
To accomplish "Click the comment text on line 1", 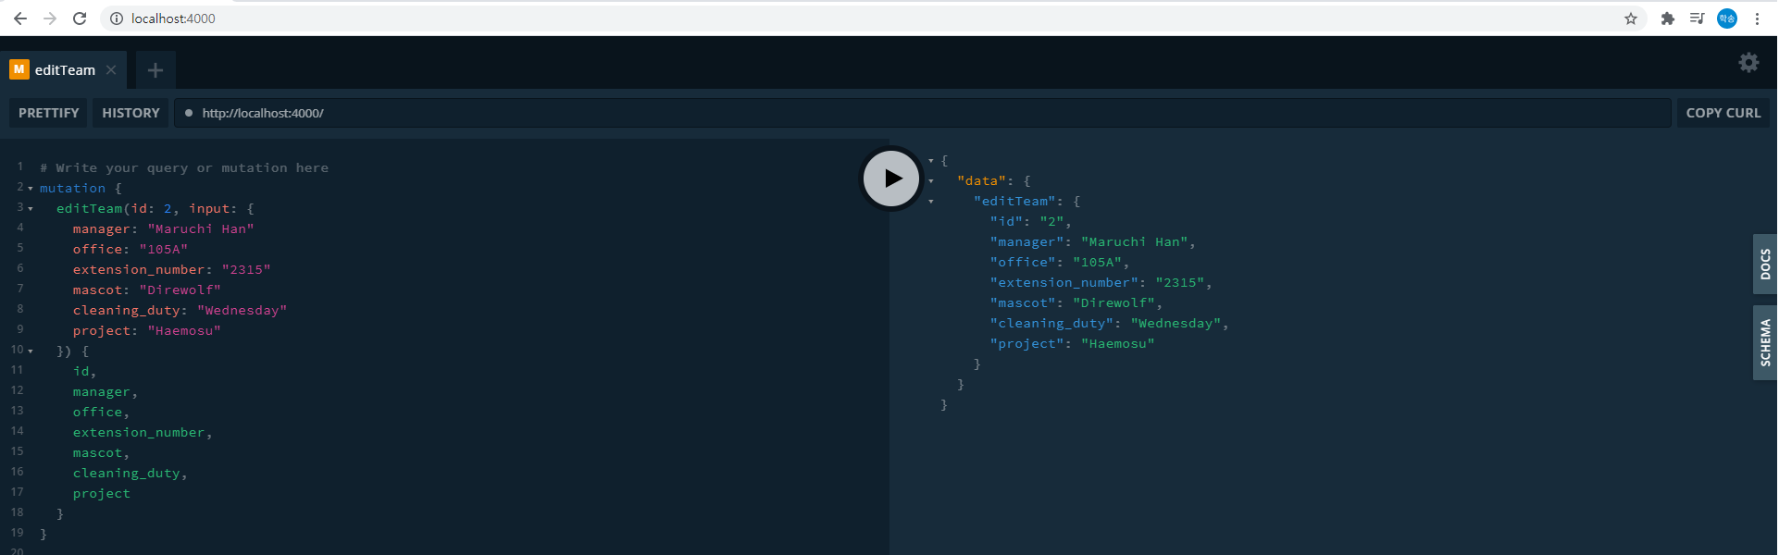I will (184, 168).
